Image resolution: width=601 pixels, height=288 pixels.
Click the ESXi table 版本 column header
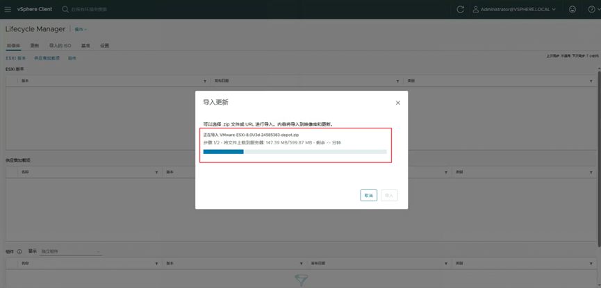click(26, 81)
